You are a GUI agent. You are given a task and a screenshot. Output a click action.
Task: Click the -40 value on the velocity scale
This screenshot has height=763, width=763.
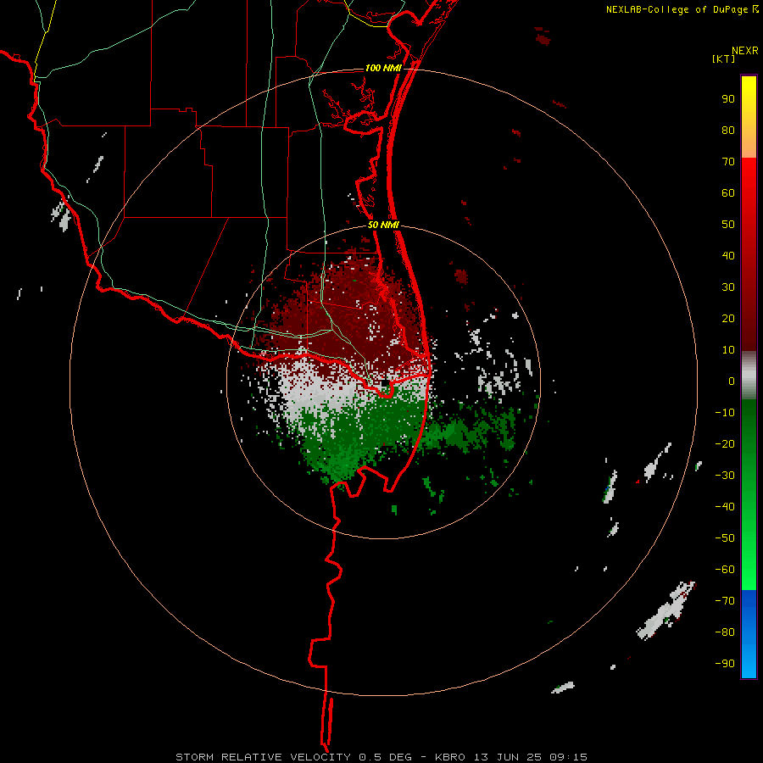725,507
